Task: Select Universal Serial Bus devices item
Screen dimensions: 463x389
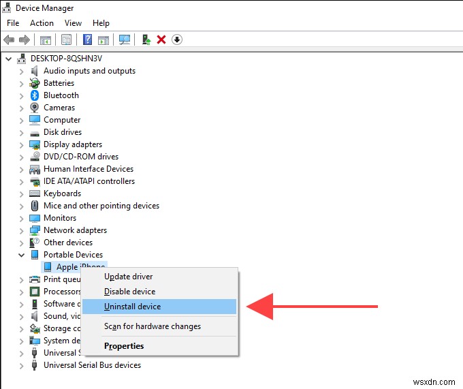Action: point(92,365)
